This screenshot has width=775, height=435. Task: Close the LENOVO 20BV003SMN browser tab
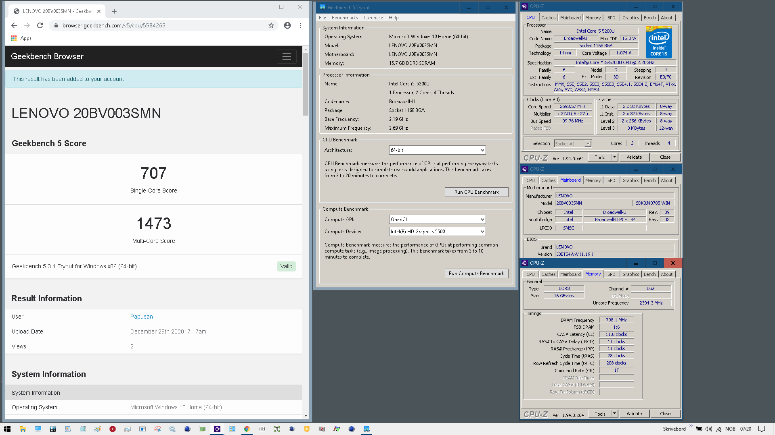tap(99, 11)
